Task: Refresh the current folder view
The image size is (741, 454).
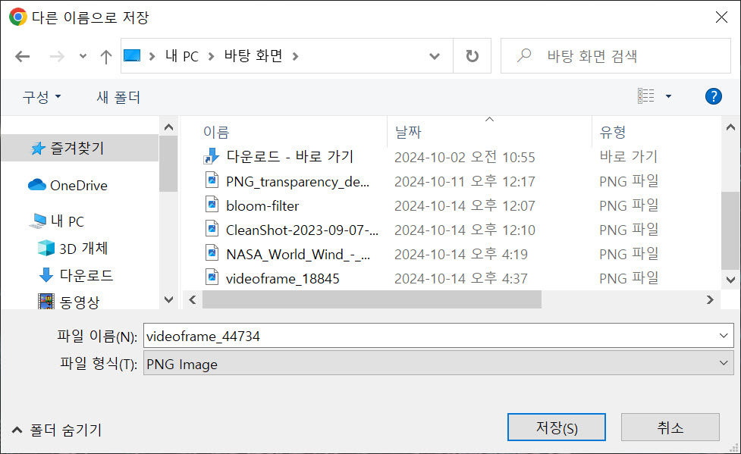Action: [472, 56]
